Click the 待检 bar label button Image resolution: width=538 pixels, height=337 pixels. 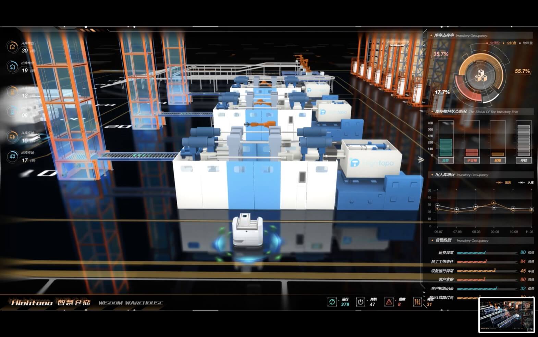(x=524, y=160)
